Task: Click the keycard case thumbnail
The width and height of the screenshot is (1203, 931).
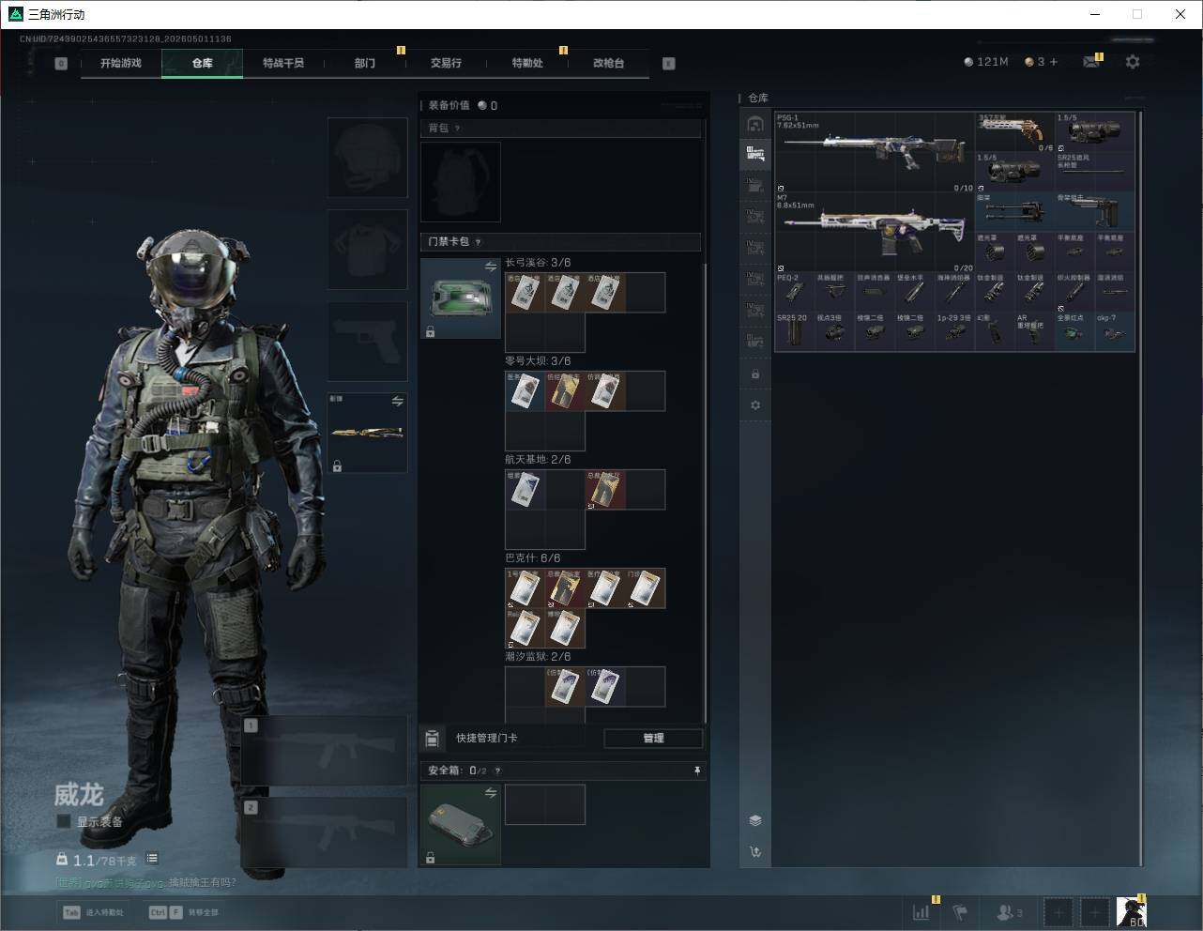Action: coord(461,298)
